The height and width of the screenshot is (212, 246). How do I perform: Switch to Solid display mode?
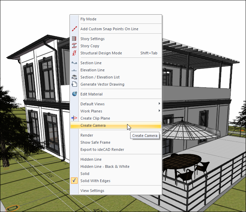[x=85, y=174]
